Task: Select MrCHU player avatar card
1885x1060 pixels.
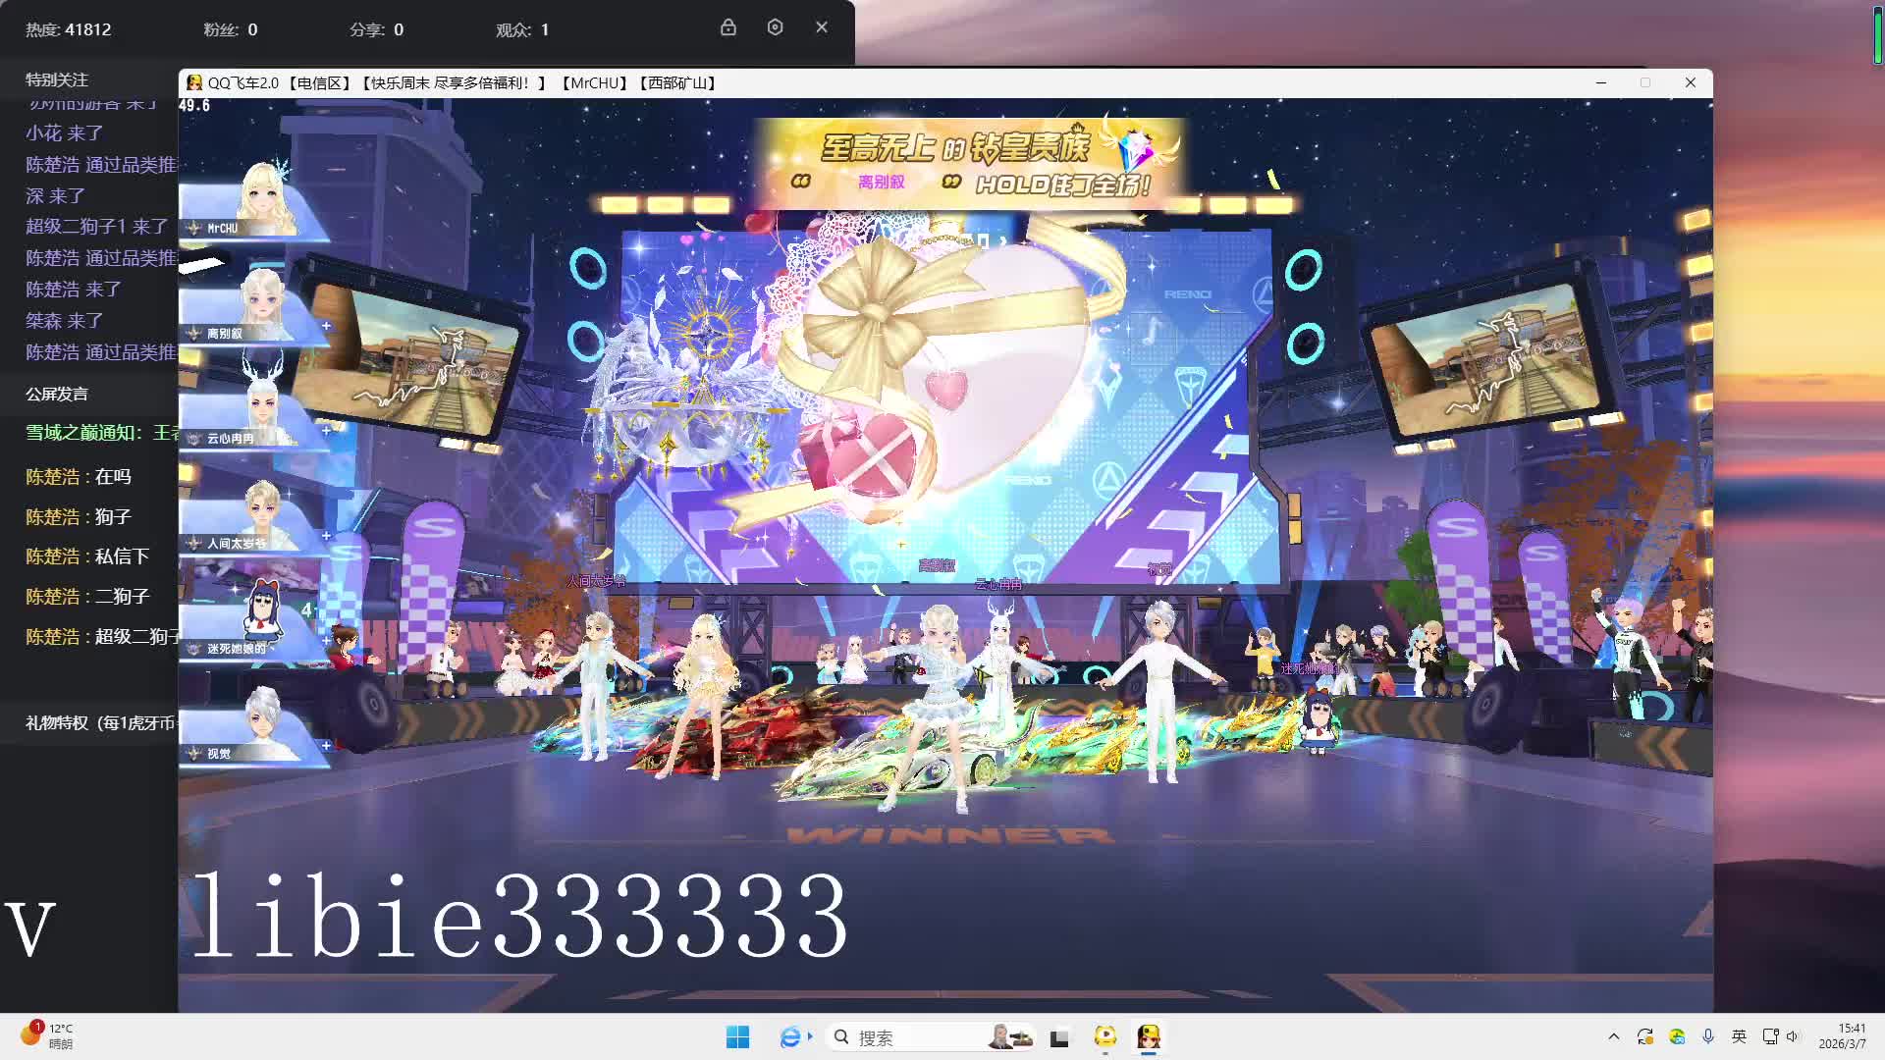Action: click(253, 201)
